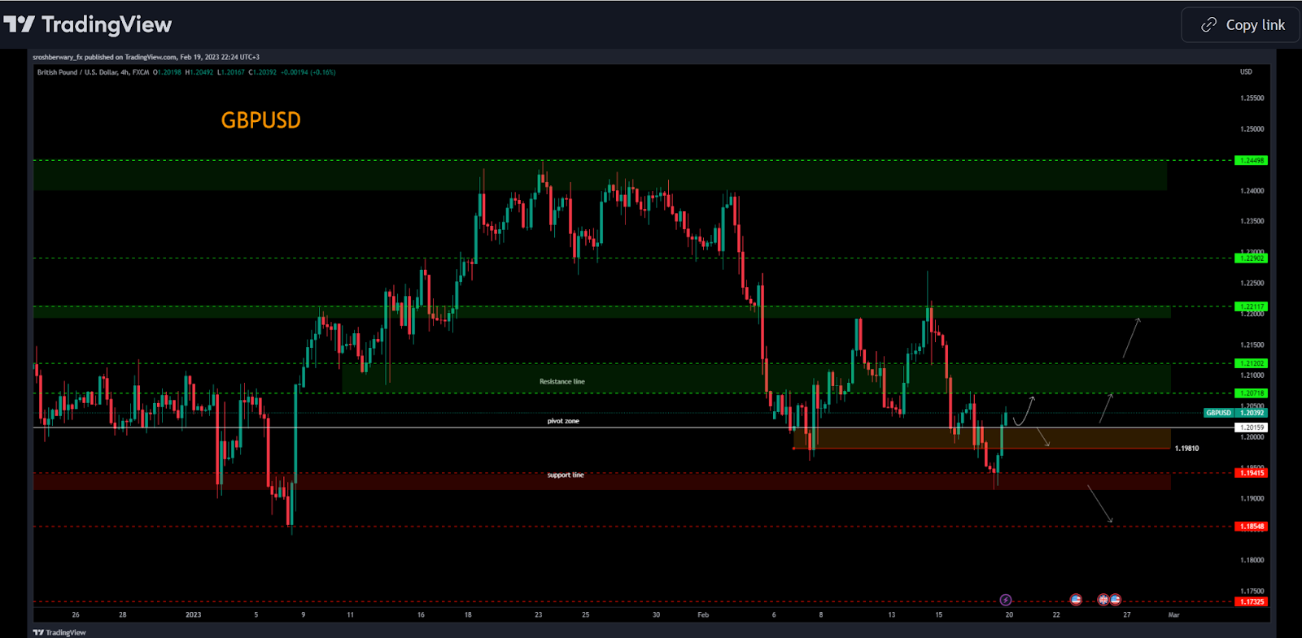Select the green 1.24498 price label
Image resolution: width=1302 pixels, height=638 pixels.
[x=1251, y=160]
